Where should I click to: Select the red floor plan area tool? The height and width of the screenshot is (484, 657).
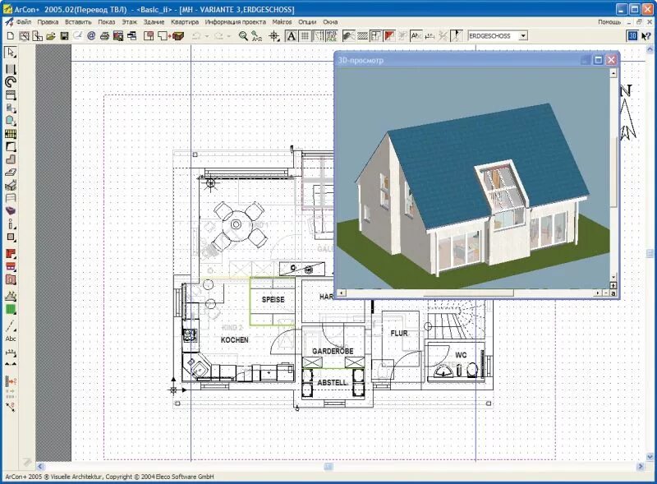point(11,254)
